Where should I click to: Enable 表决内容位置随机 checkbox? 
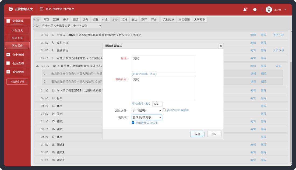(164, 109)
